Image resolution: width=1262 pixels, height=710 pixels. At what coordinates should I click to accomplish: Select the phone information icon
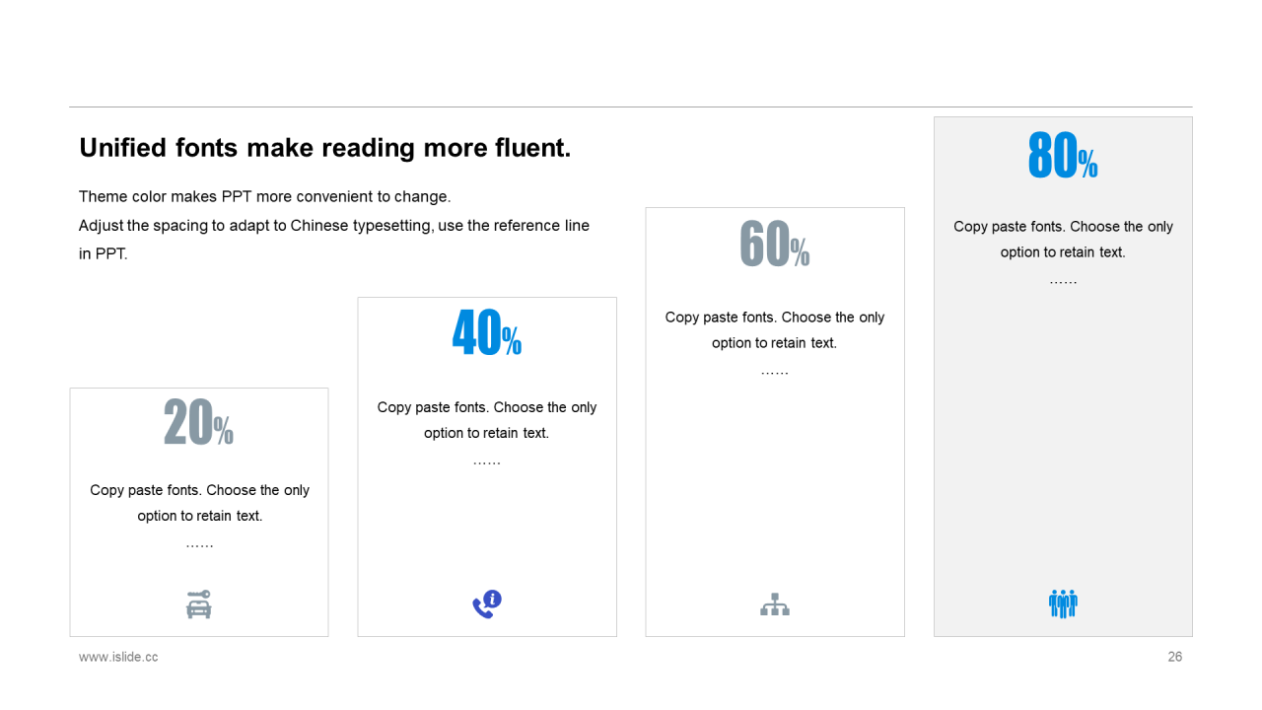(487, 604)
